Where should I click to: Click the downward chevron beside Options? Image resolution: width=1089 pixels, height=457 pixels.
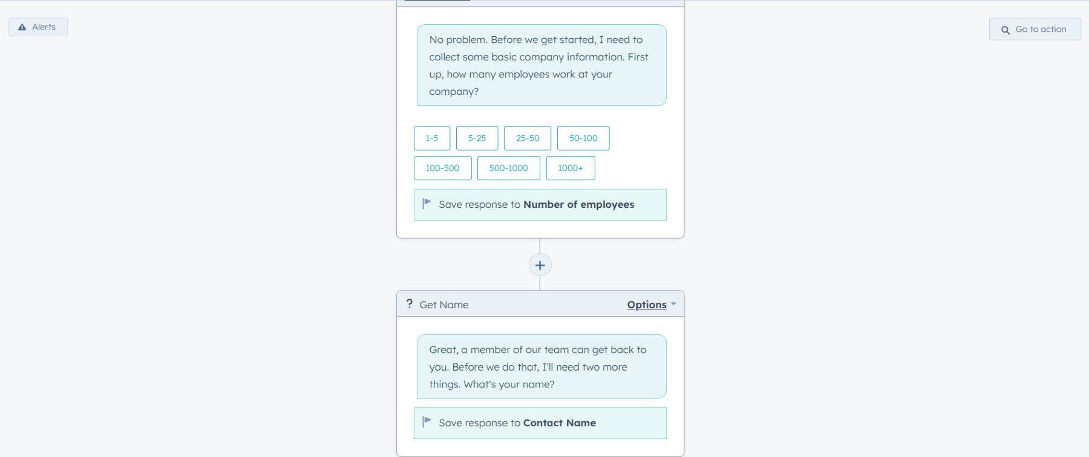tap(674, 305)
